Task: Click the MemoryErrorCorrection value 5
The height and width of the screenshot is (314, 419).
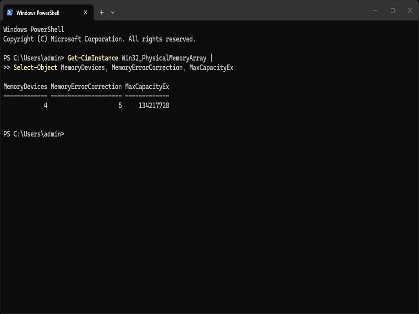Action: pos(120,105)
